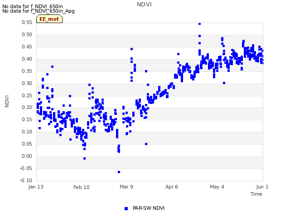Screen dimensions: 290x217
Task: Click the PAR-SW NDVI legend label
Action: pos(149,208)
